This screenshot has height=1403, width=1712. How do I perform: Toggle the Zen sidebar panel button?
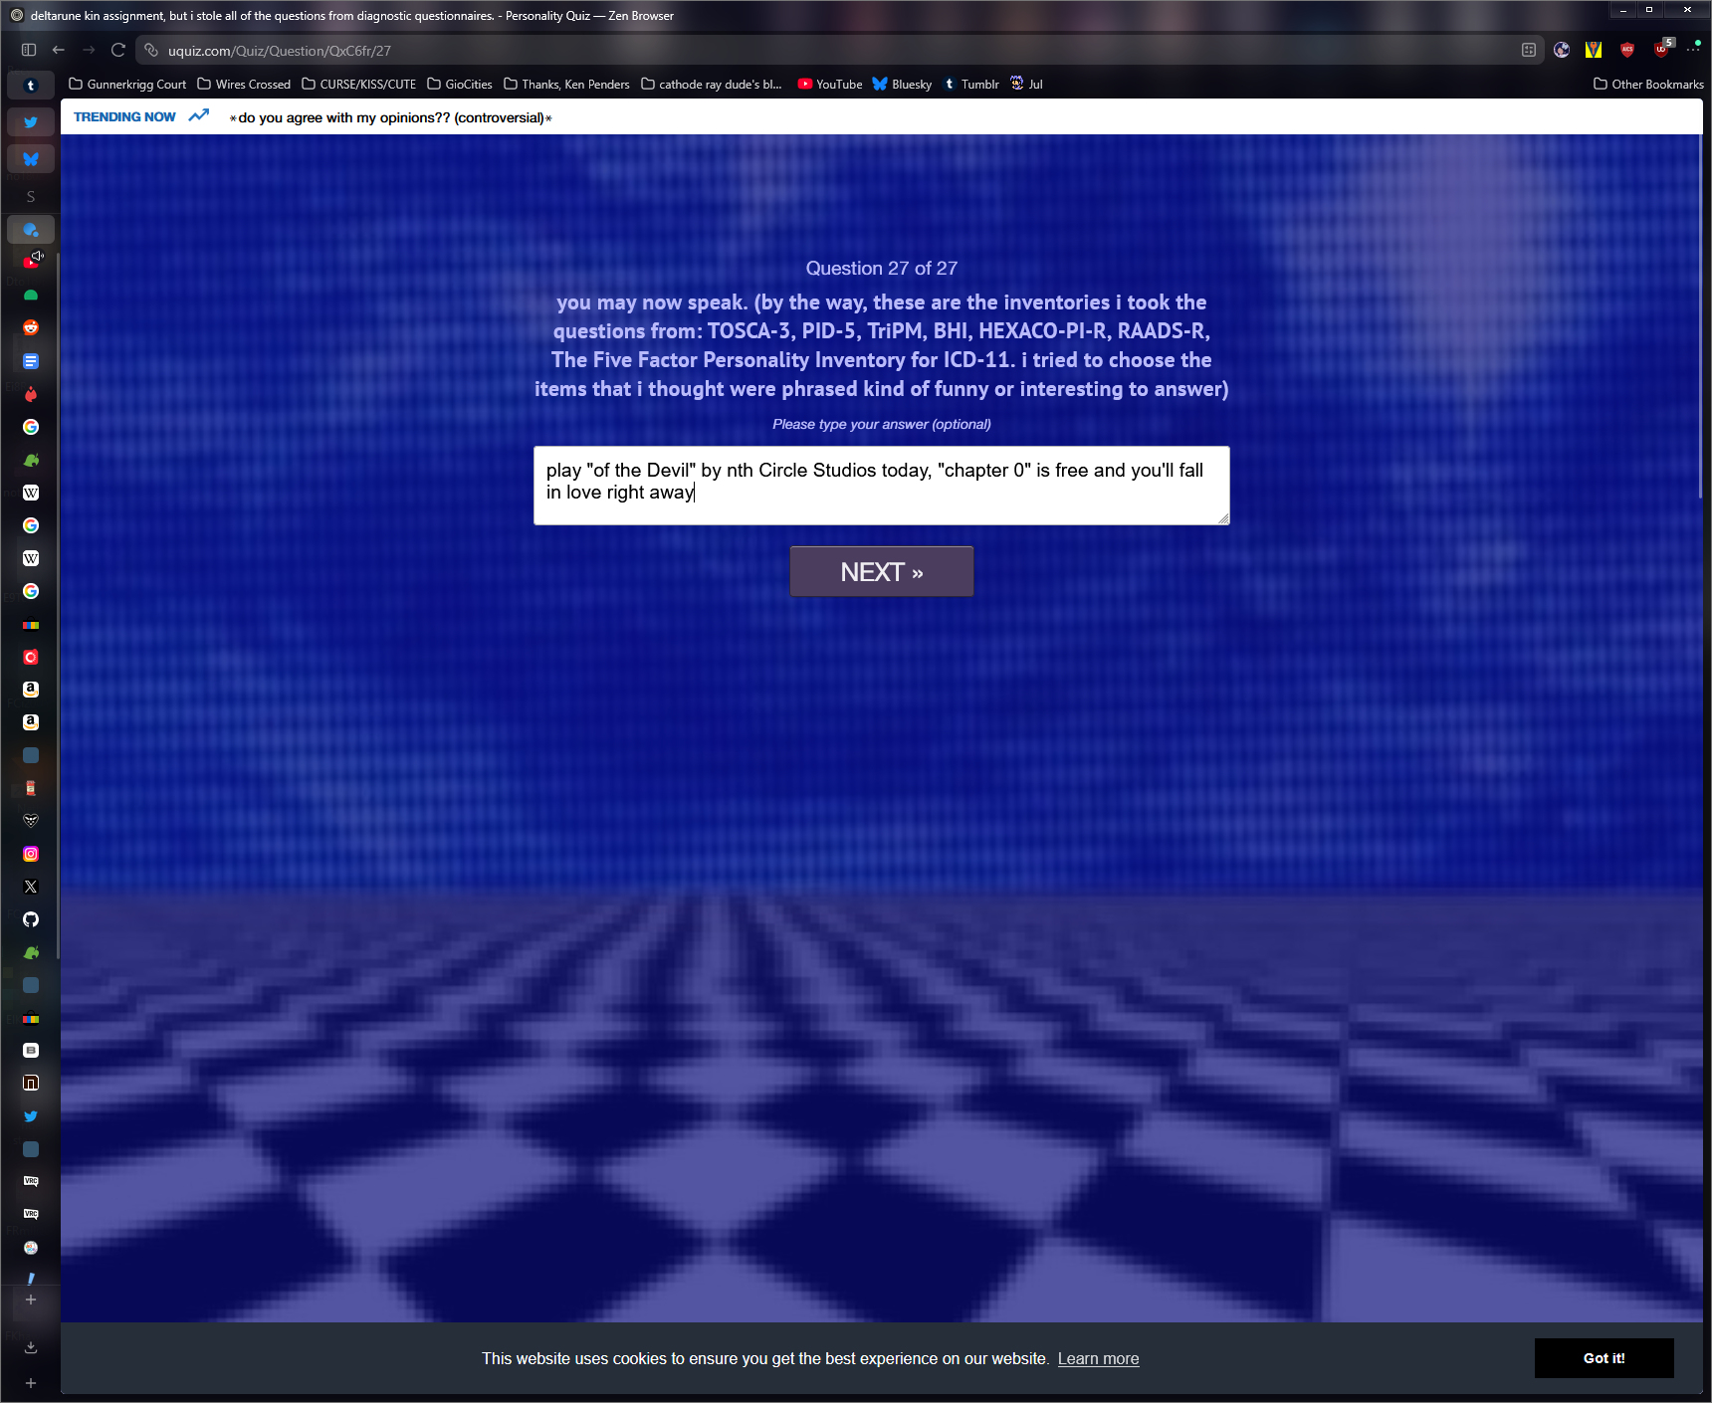29,50
